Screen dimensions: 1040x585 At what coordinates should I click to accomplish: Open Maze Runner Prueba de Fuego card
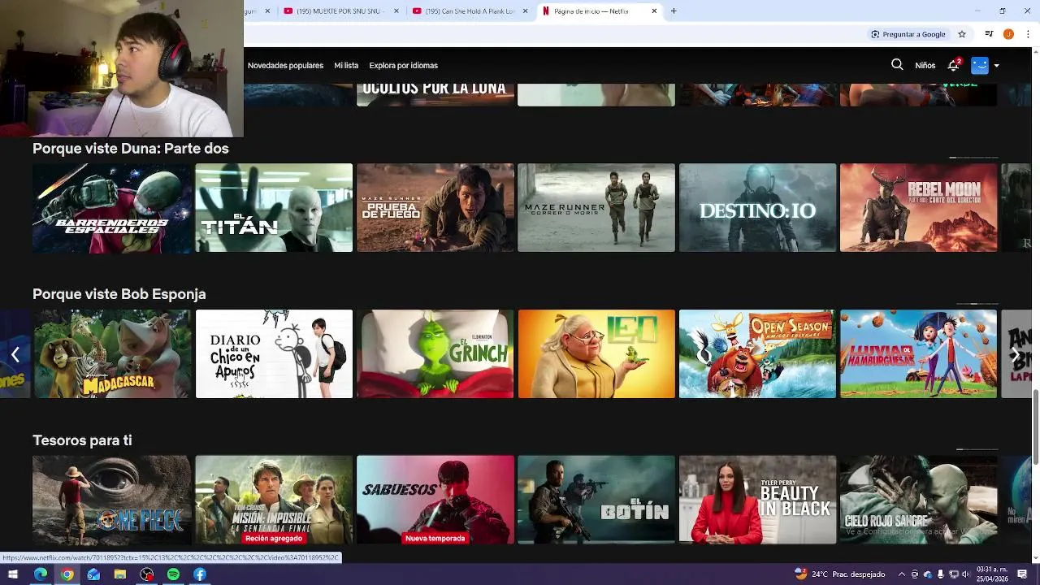coord(435,208)
